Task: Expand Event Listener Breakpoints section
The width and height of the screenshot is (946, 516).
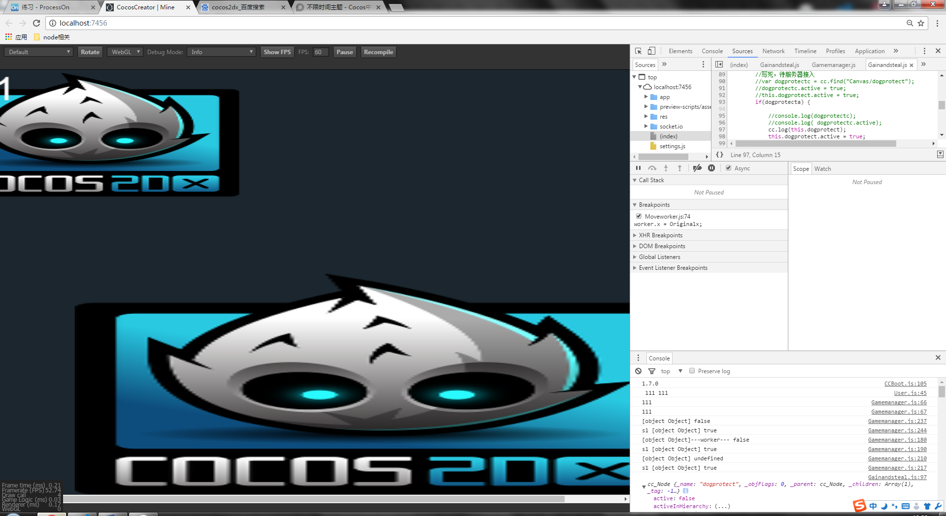Action: (x=709, y=268)
